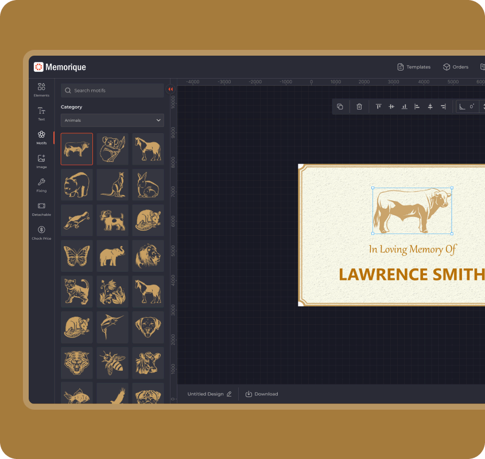This screenshot has height=459, width=485.
Task: Open the Detachable options panel
Action: [x=41, y=208]
